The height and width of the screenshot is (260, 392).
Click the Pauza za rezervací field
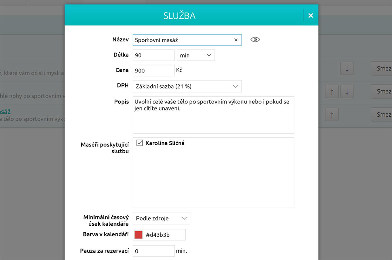[x=153, y=251]
